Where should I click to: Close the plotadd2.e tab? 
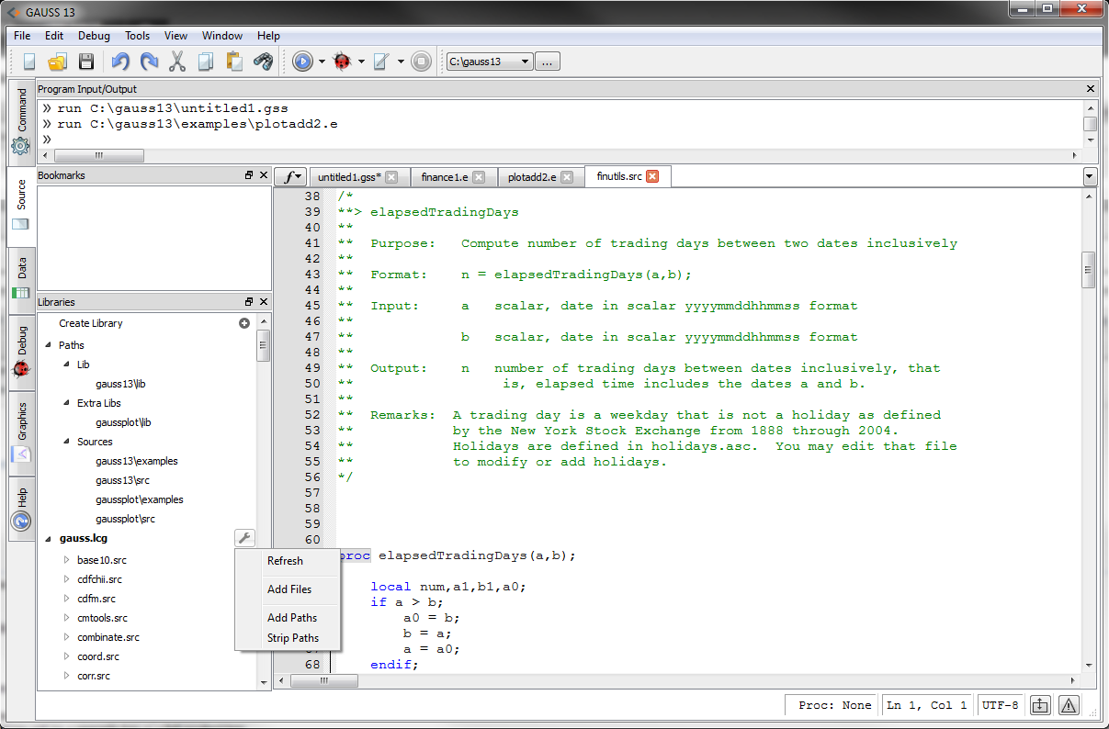click(568, 177)
